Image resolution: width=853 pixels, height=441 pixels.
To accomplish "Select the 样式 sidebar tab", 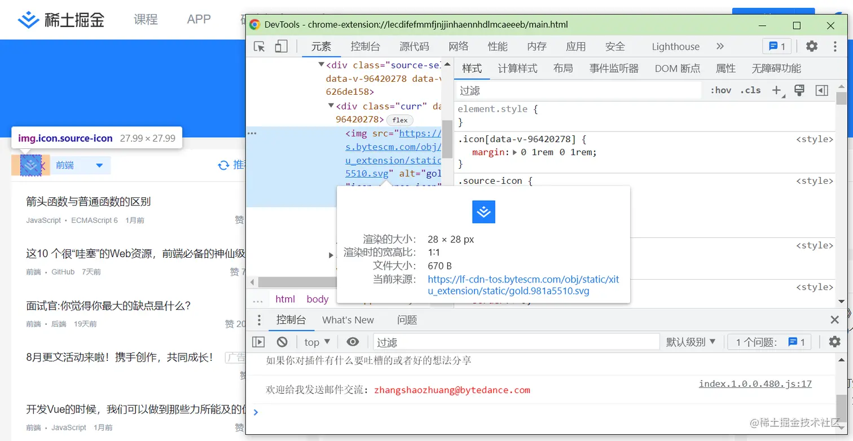I will [x=472, y=68].
